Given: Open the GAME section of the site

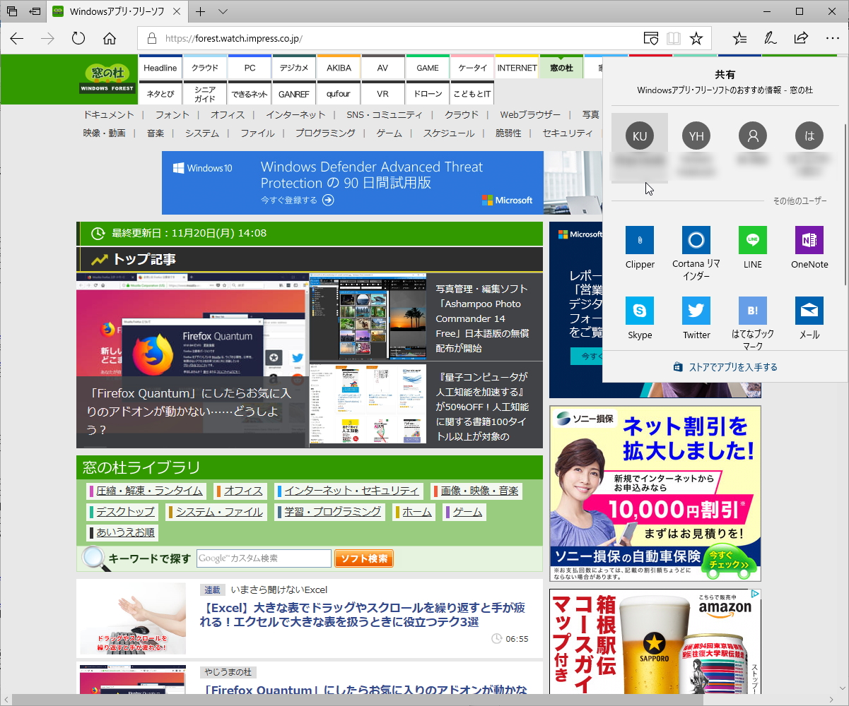Looking at the screenshot, I should (x=427, y=67).
